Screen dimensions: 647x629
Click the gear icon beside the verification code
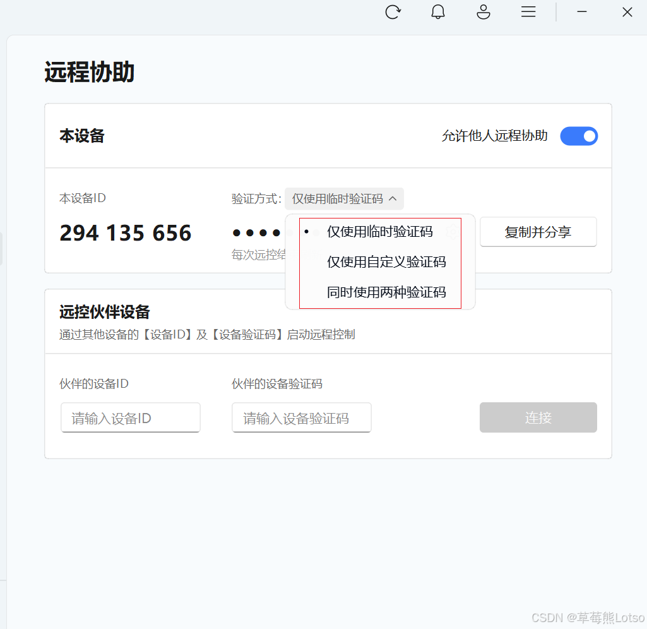click(452, 232)
